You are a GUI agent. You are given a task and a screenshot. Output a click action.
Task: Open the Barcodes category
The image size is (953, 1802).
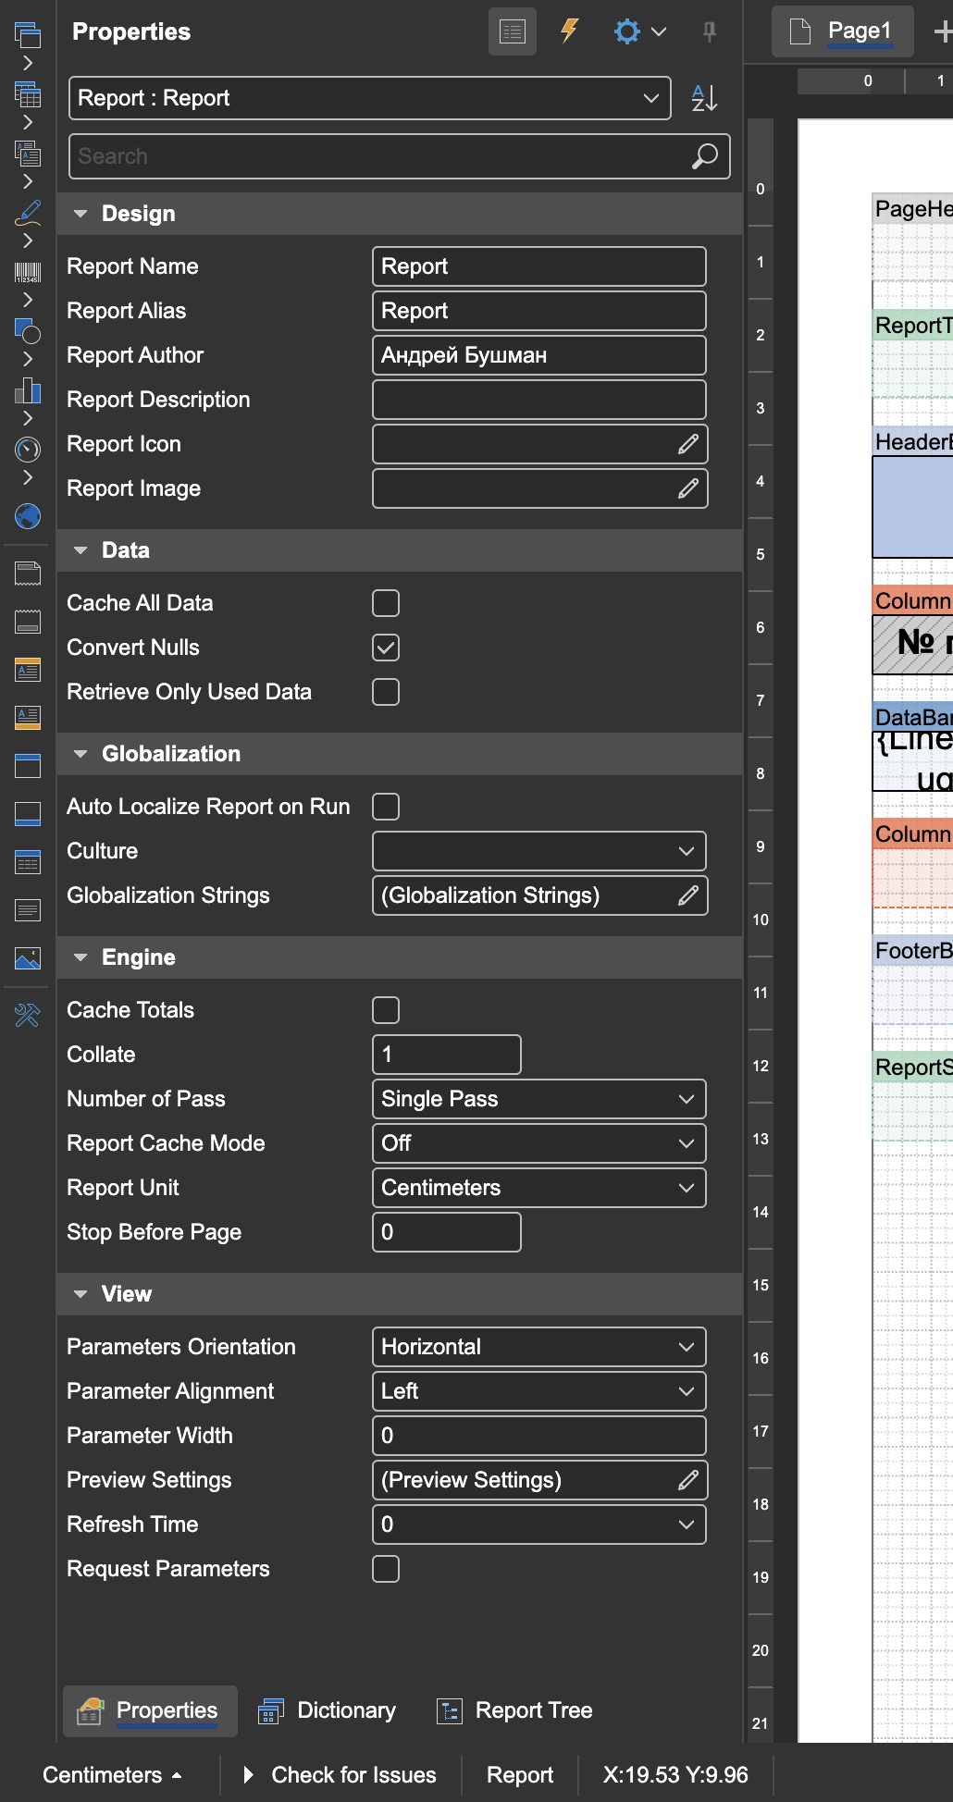coord(28,272)
